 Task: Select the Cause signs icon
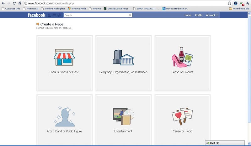182,116
